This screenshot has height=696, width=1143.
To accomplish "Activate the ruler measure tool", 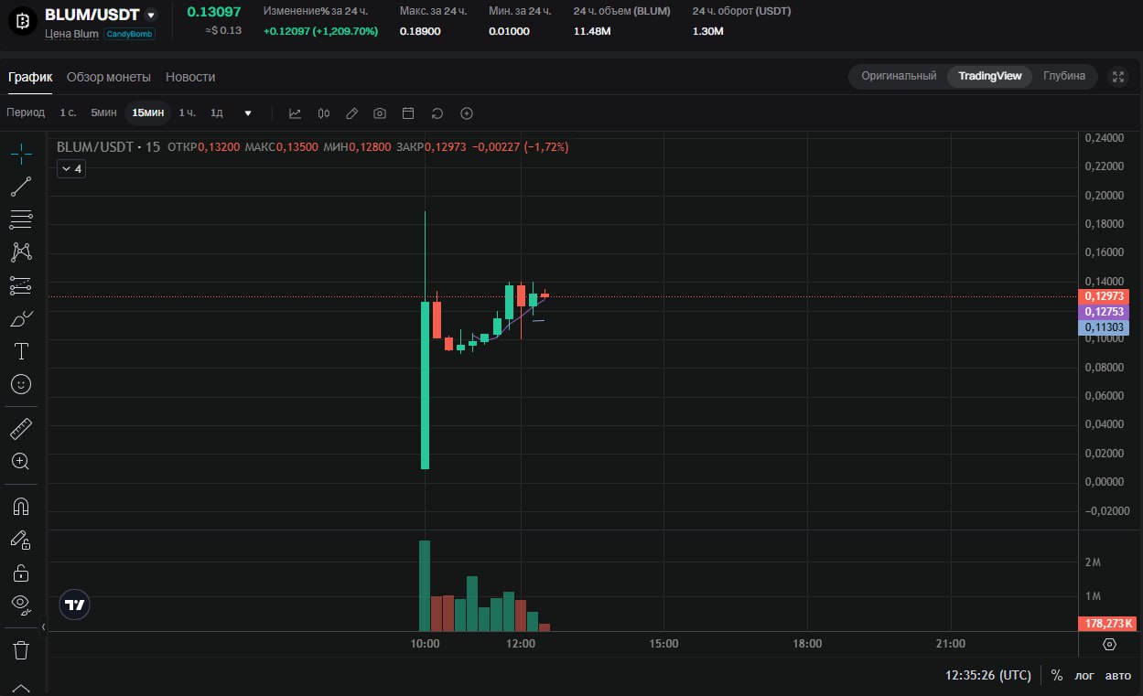I will (21, 428).
